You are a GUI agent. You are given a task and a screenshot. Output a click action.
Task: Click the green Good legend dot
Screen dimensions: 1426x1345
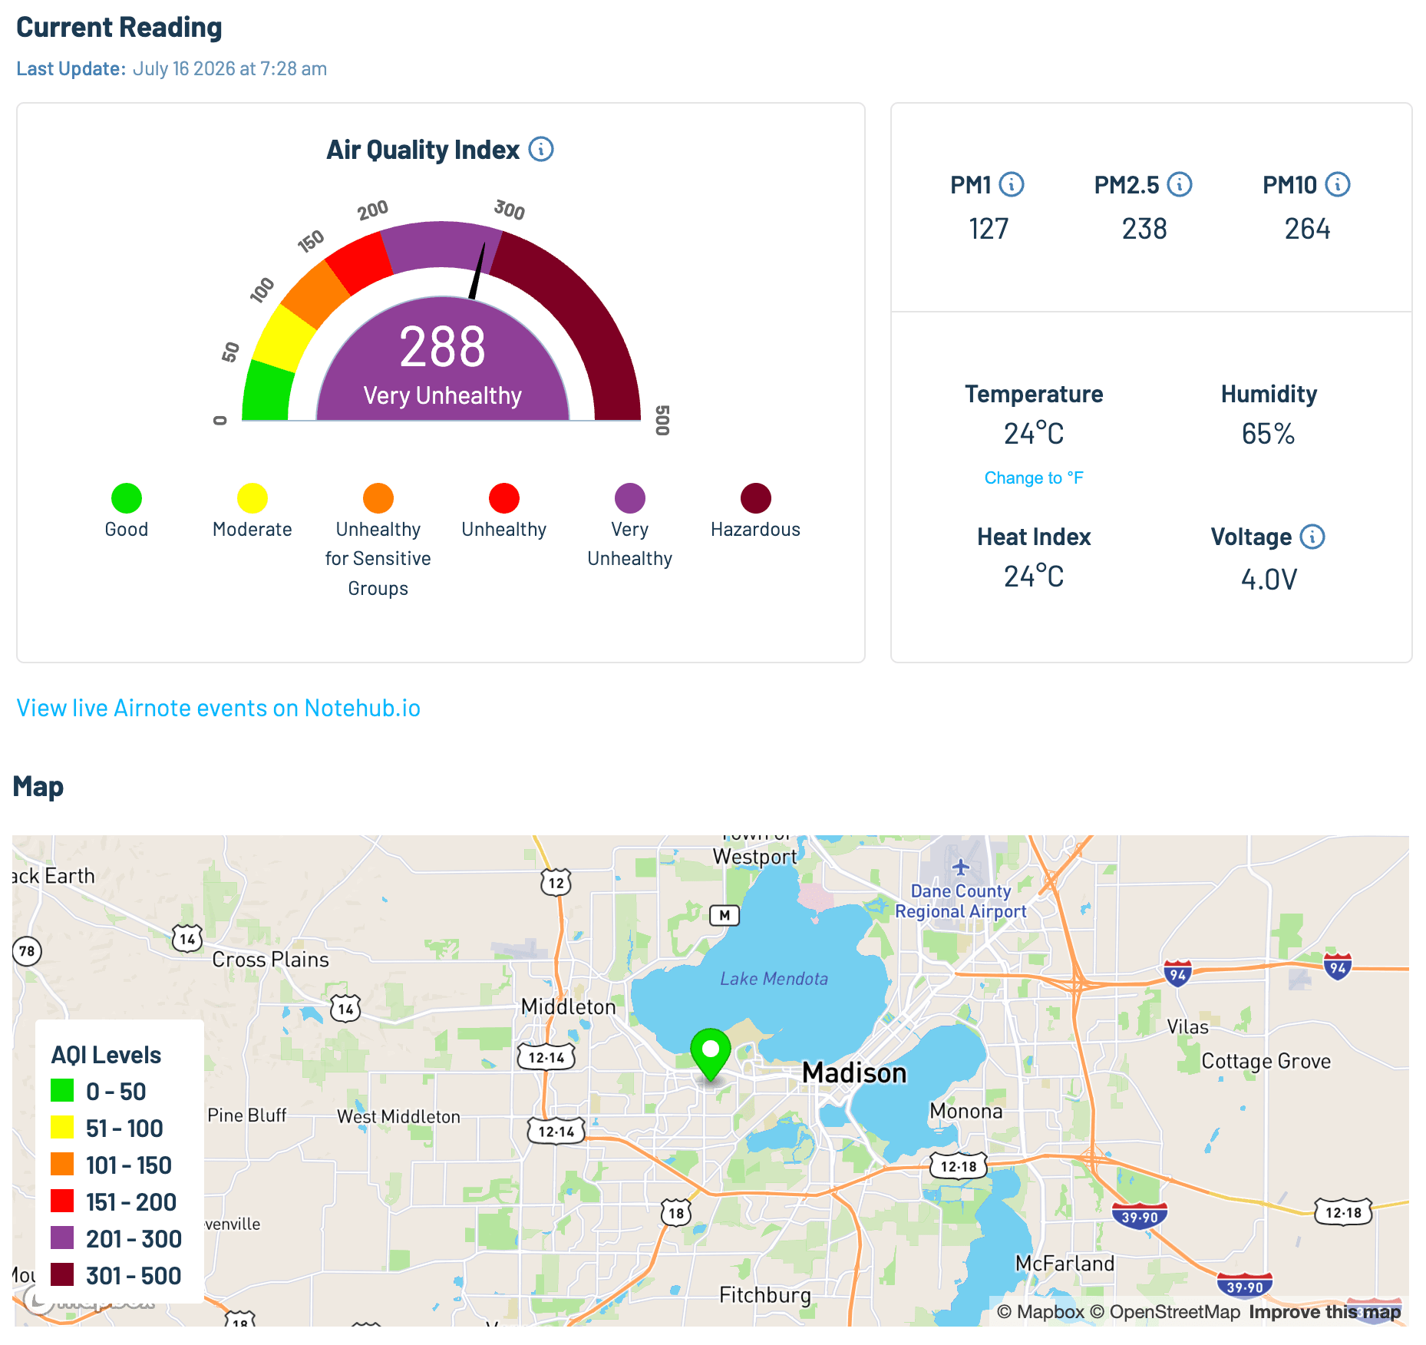(127, 498)
